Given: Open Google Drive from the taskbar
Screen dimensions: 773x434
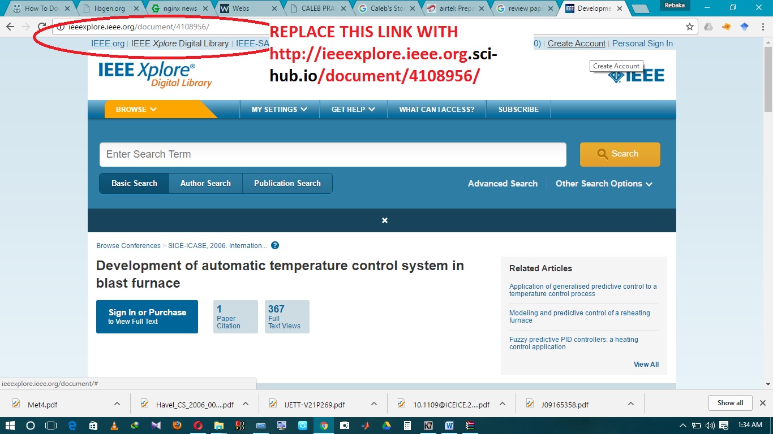Looking at the screenshot, I should tap(386, 426).
